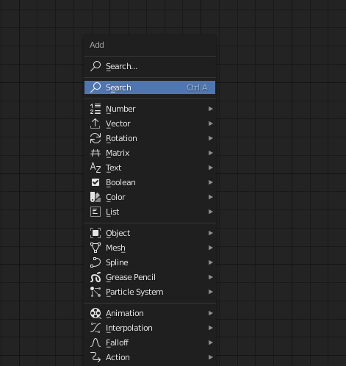Expand the Vector submenu arrow
Screen dimensions: 346x366
pyautogui.click(x=210, y=123)
